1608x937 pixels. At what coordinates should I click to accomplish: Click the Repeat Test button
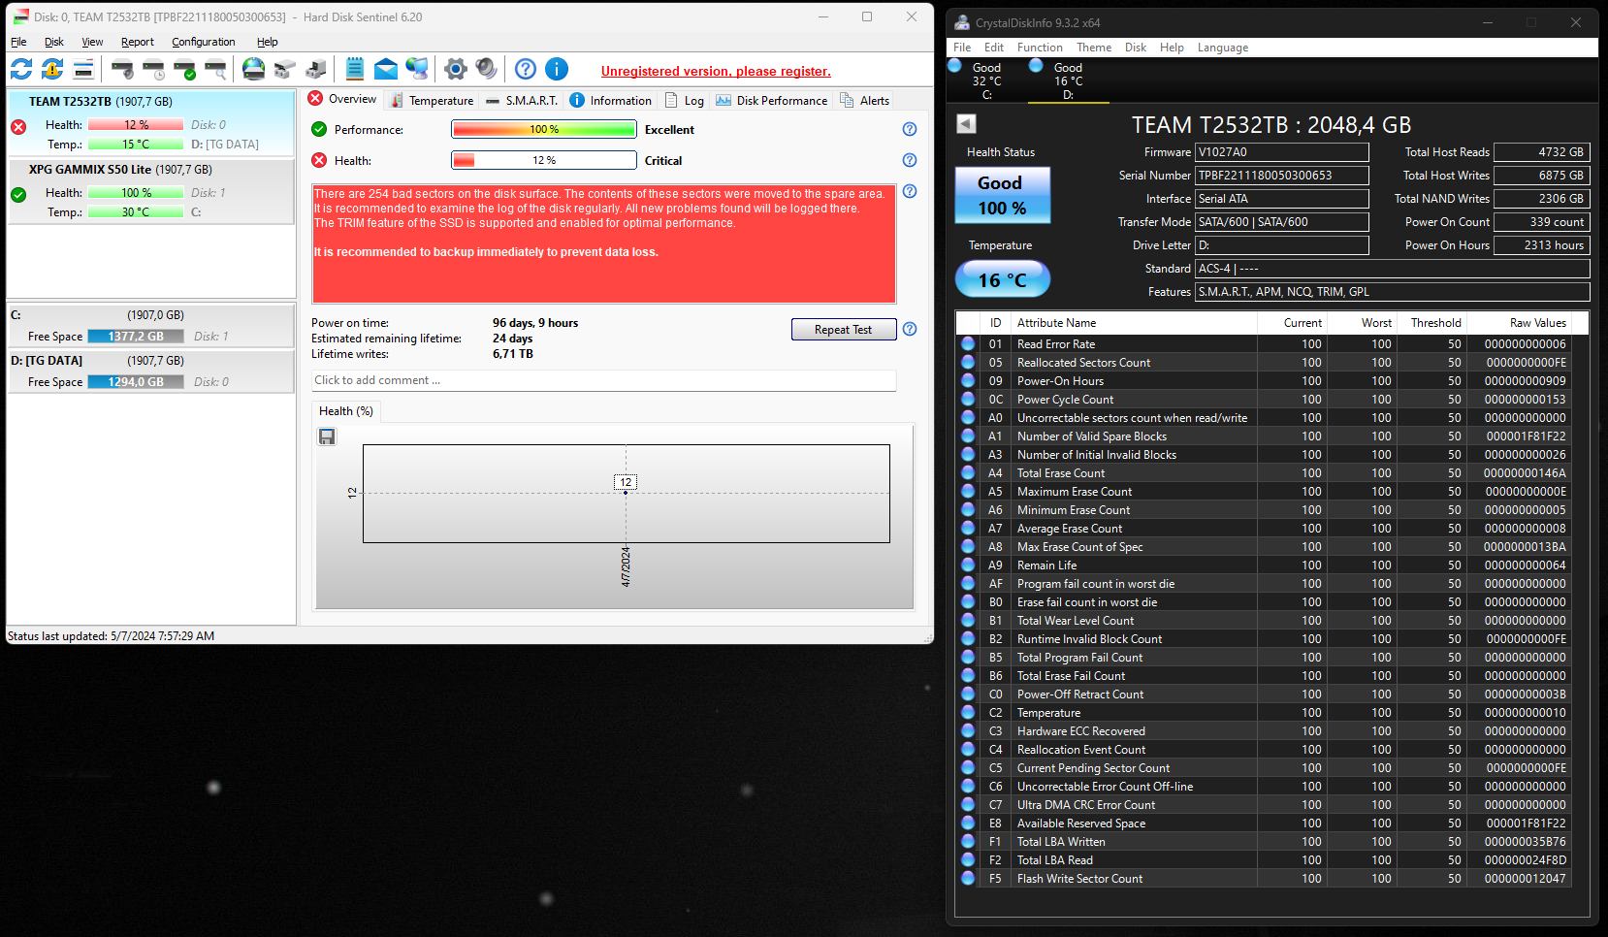[844, 330]
